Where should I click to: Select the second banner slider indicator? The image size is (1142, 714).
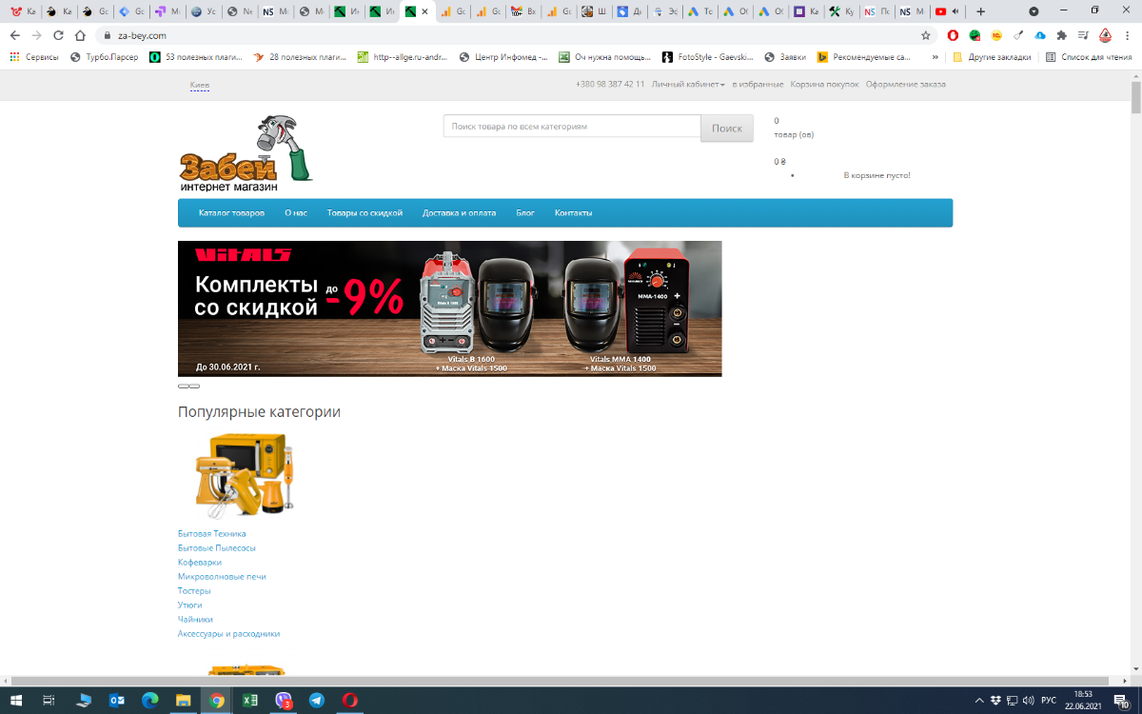(194, 386)
